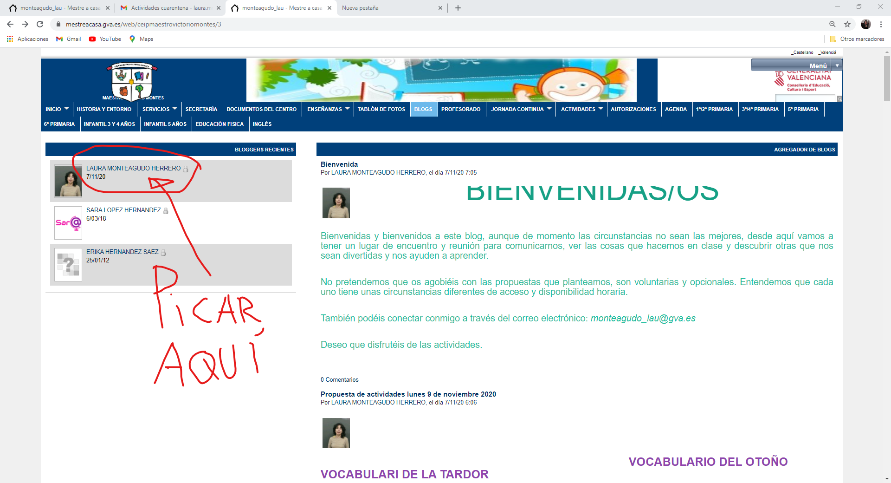Click the browser back arrow
This screenshot has width=891, height=483.
pos(10,24)
